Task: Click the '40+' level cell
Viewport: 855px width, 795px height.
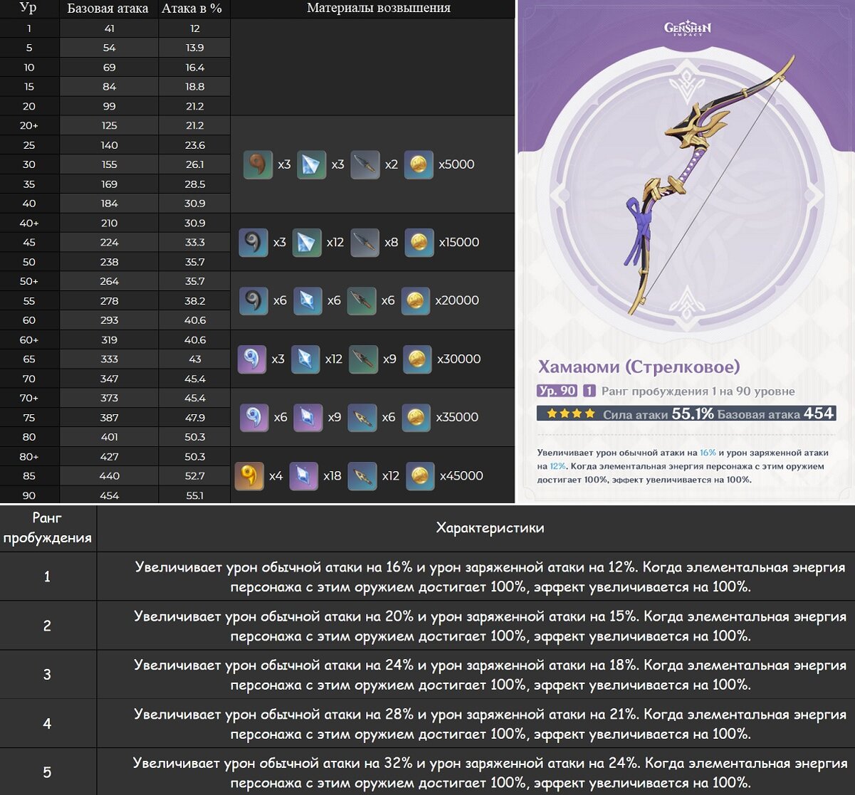Action: click(29, 223)
